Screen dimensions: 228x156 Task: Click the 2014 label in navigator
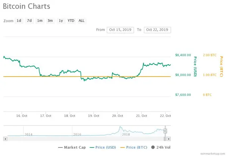point(28,135)
